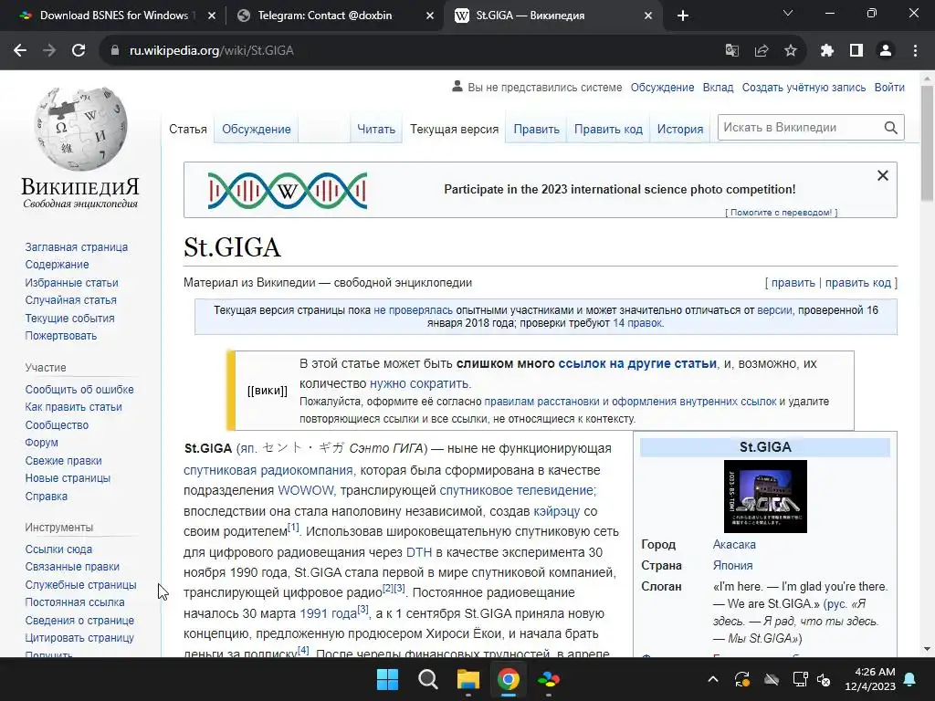The image size is (935, 701).
Task: Follow the WOWOW article link
Action: coord(305,490)
